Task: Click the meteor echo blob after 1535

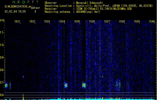Action: coord(84,85)
